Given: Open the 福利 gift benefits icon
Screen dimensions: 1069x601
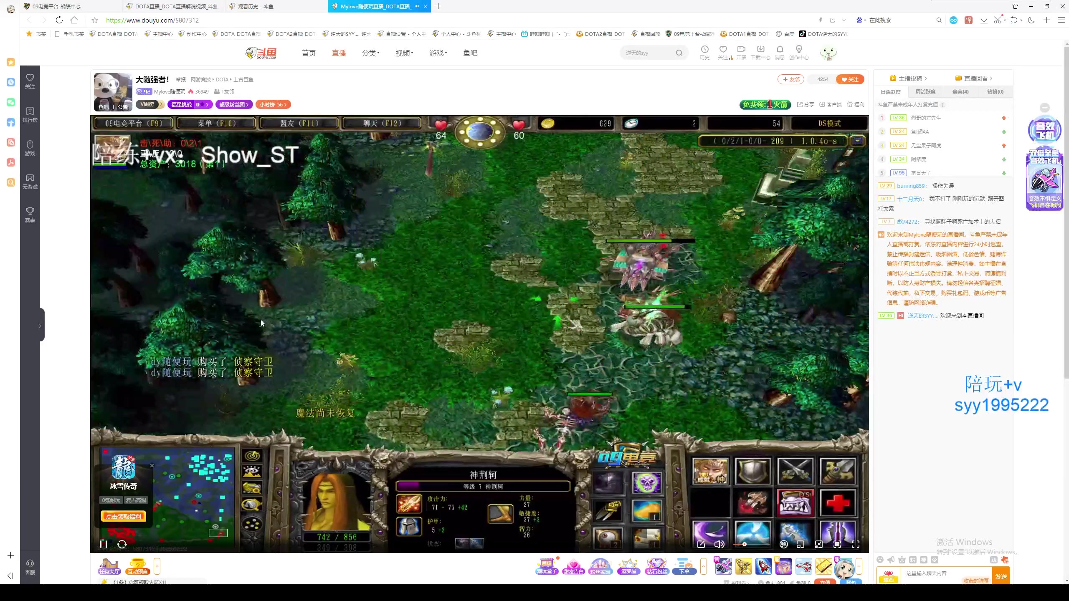Looking at the screenshot, I should point(855,104).
